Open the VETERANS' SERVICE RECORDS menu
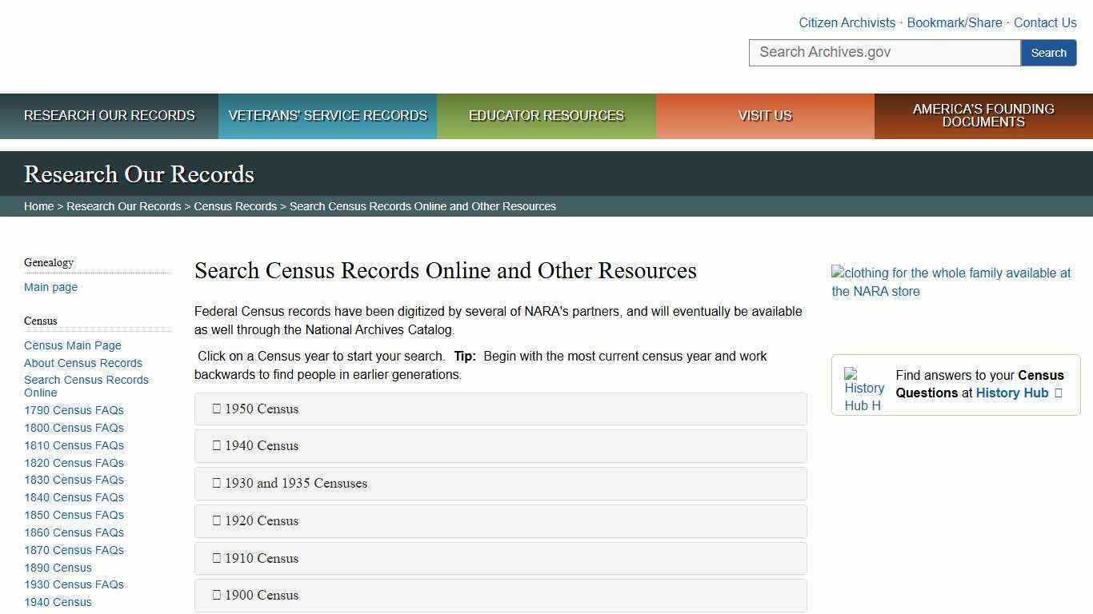The width and height of the screenshot is (1093, 614). 327,115
